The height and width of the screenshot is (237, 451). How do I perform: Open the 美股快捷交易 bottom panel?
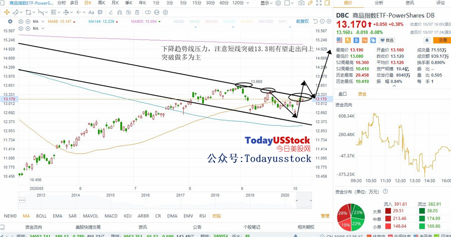(88, 227)
